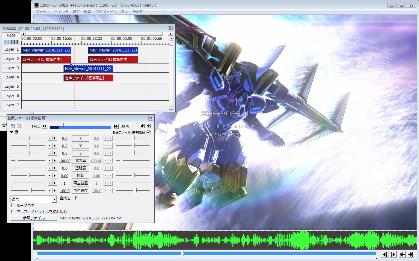Open the 編集 menu
Screen dimensions: 419x261
pos(88,12)
